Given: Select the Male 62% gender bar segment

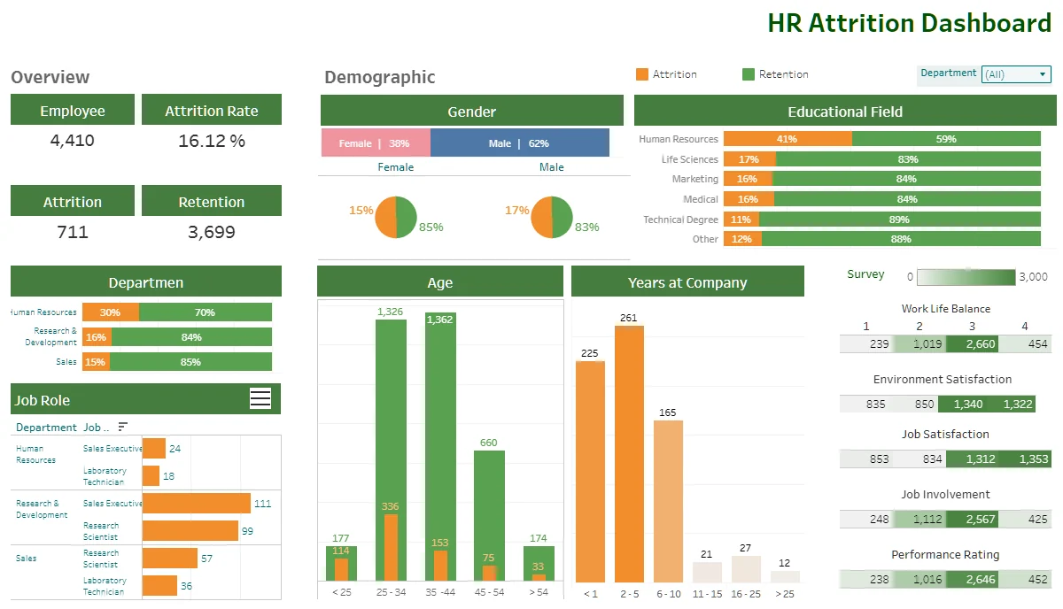Looking at the screenshot, I should [x=520, y=143].
